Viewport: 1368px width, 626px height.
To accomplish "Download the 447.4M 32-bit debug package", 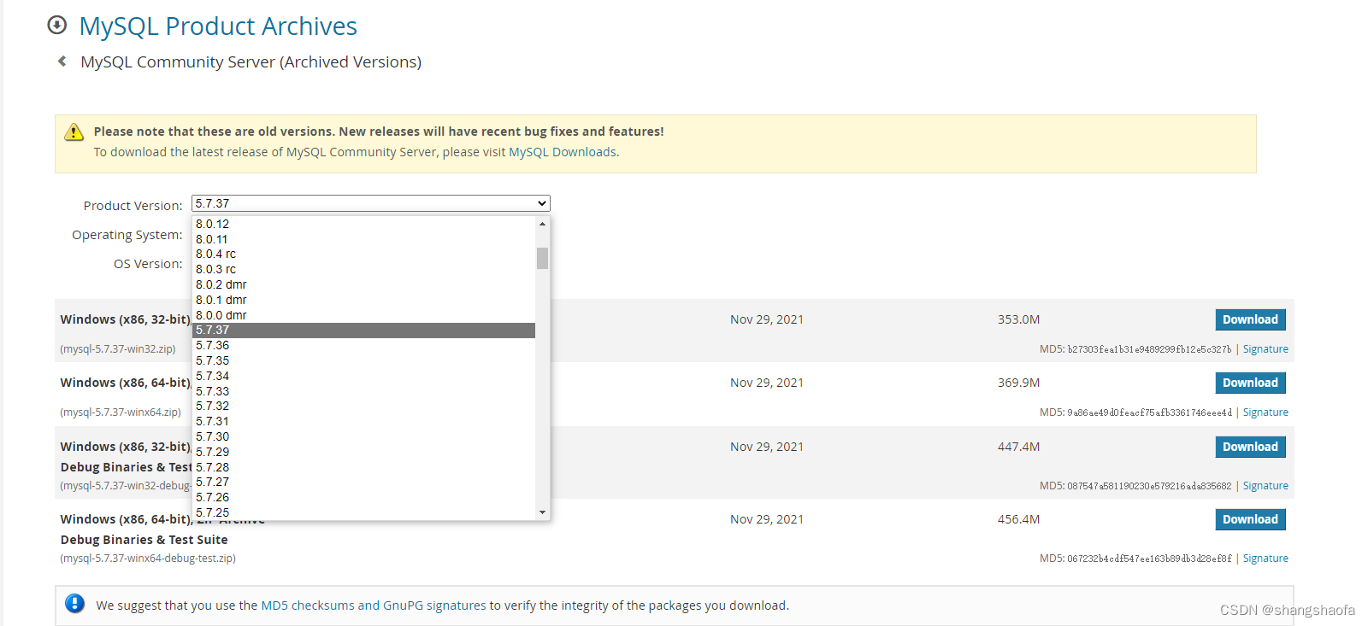I will point(1250,447).
